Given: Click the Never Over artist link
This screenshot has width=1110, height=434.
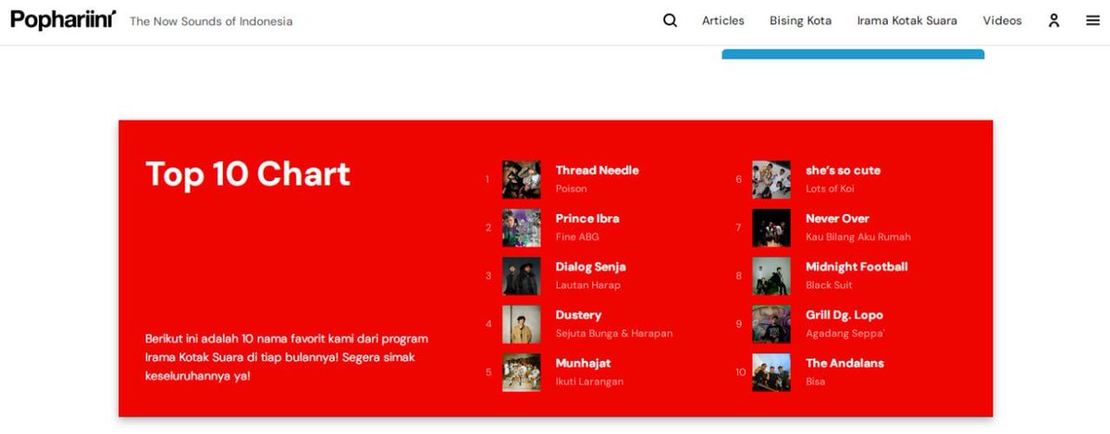Looking at the screenshot, I should (x=837, y=218).
